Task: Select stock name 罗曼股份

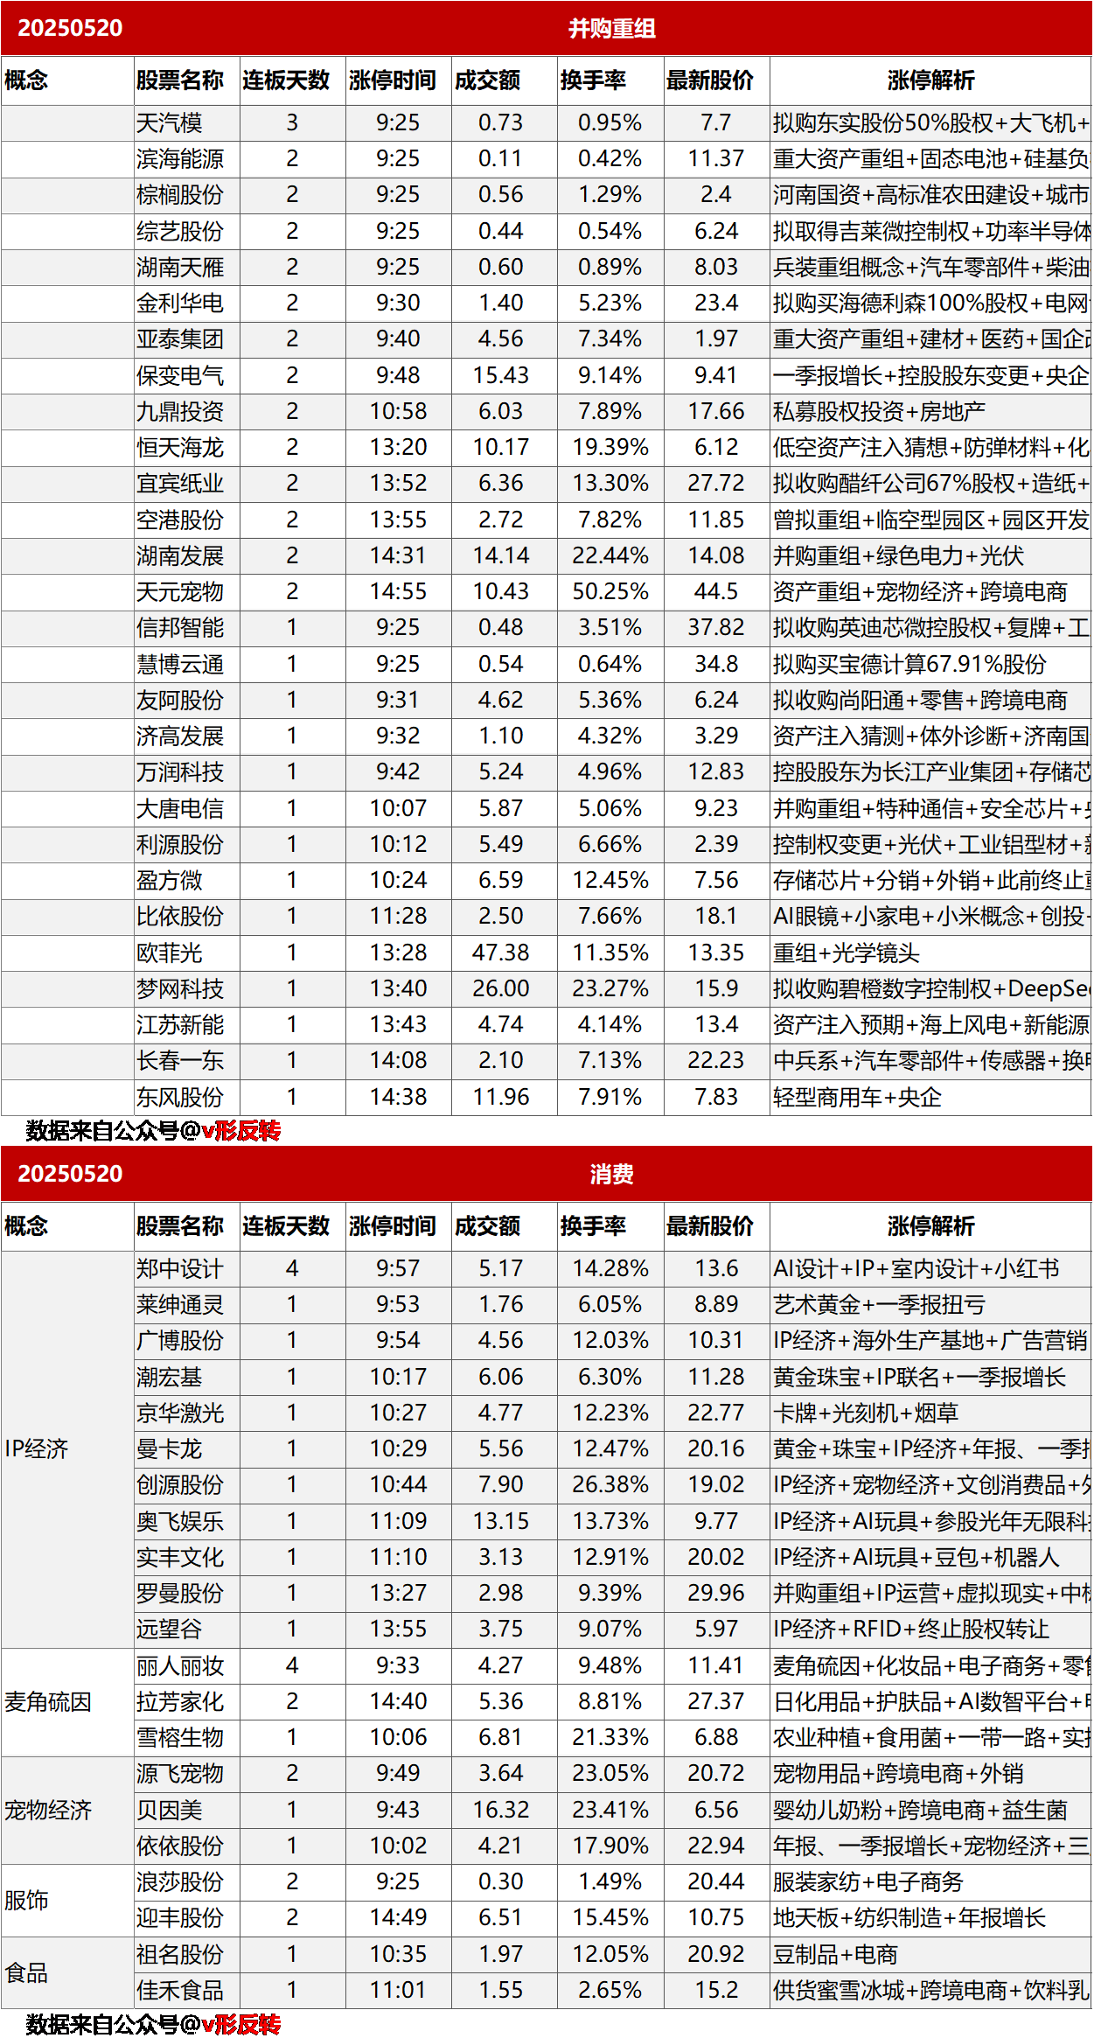Action: click(180, 1593)
